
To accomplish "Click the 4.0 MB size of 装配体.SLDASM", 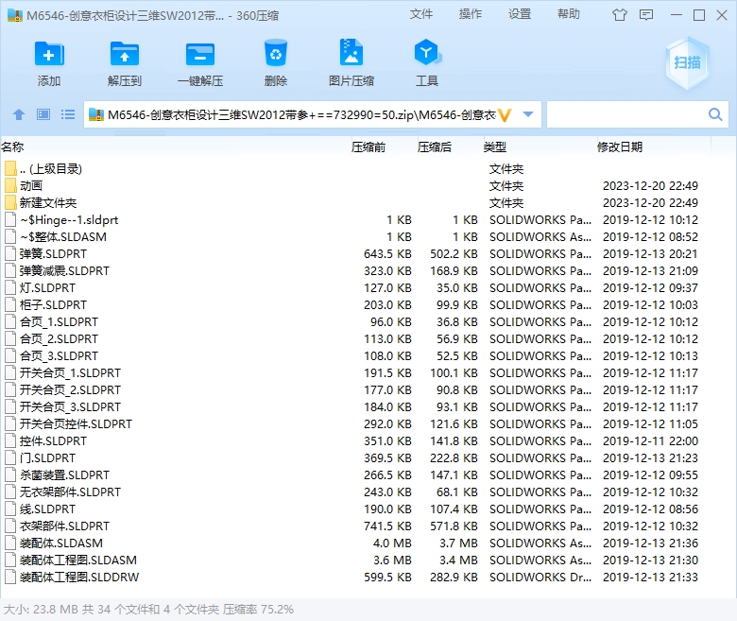I will point(392,543).
